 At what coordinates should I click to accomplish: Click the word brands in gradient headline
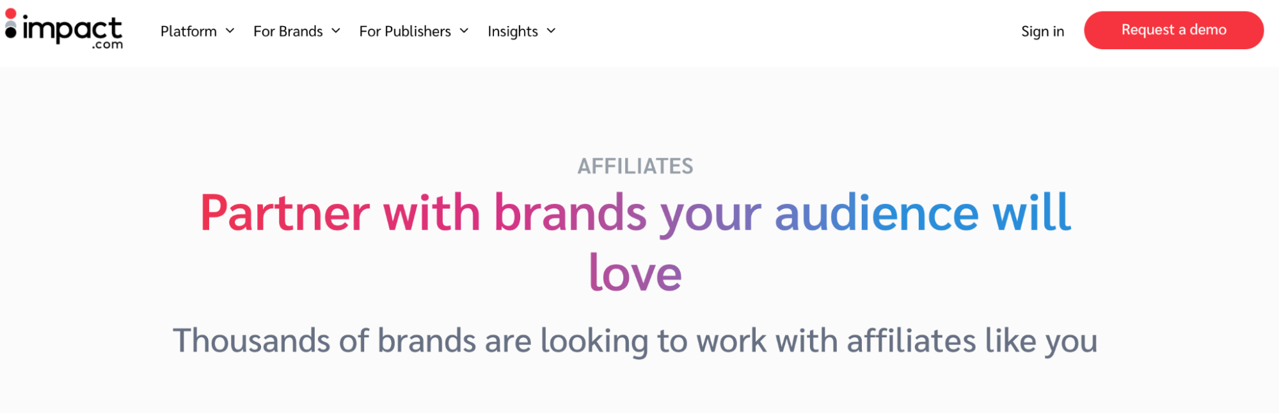tap(570, 213)
